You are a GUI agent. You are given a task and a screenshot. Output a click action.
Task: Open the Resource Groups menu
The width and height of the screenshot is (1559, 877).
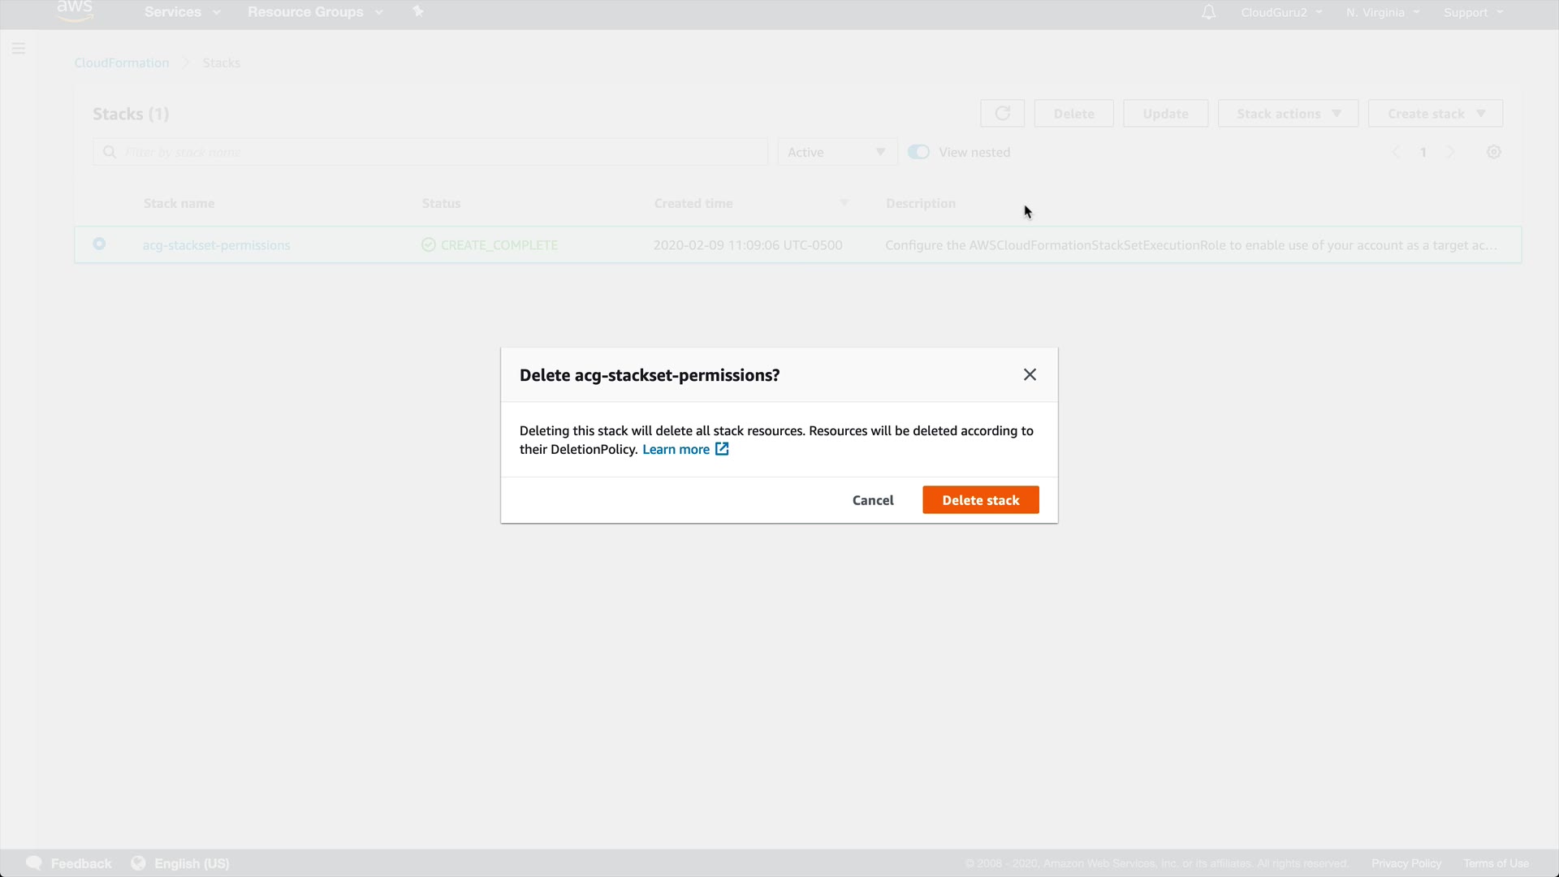314,12
